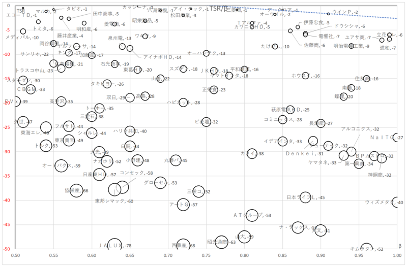Select the '電響社, -7' label
This screenshot has height=267, width=407.
click(329, 37)
